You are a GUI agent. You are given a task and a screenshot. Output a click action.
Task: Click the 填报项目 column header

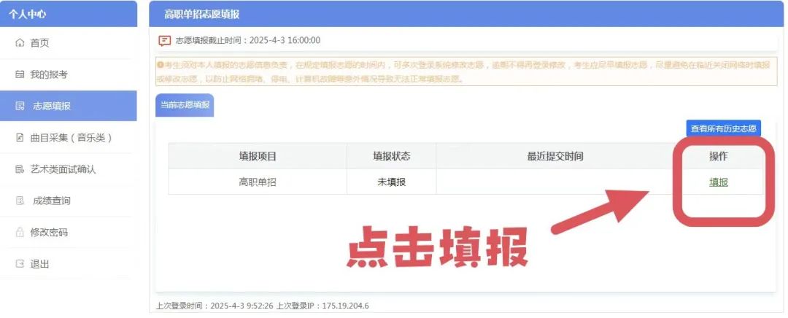(x=258, y=156)
